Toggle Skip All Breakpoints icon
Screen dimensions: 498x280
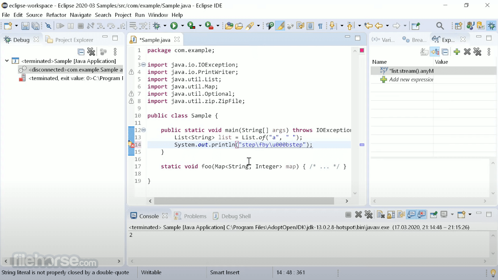[48, 26]
